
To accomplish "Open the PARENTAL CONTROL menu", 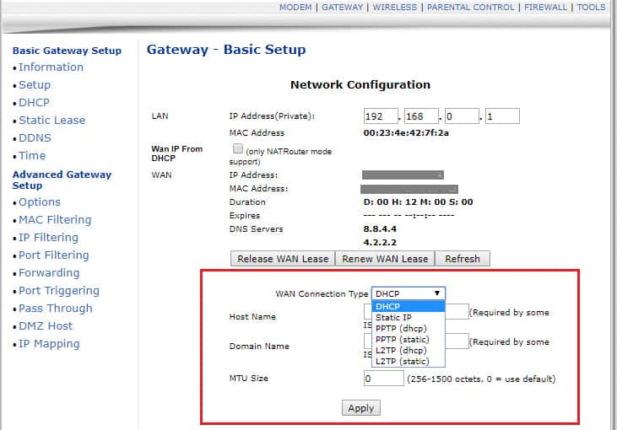I will point(470,7).
